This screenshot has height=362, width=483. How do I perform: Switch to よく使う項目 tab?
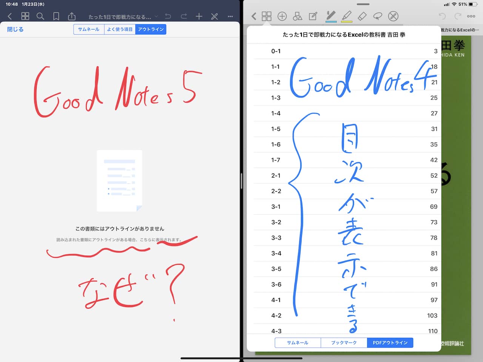point(120,29)
